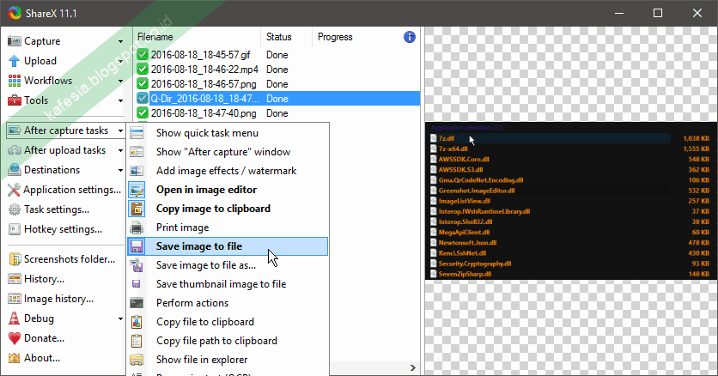Toggle Save image to file checked icon
The image size is (718, 376).
(137, 246)
